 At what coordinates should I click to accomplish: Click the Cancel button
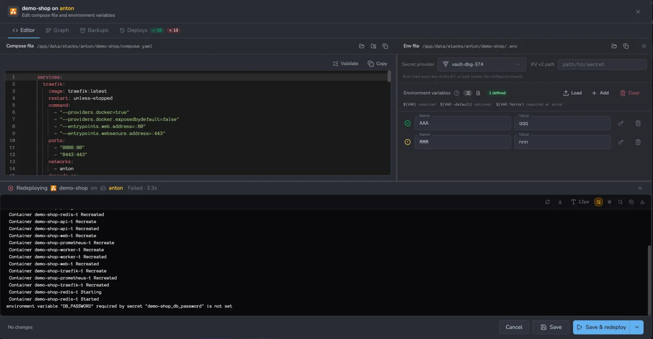pos(514,327)
